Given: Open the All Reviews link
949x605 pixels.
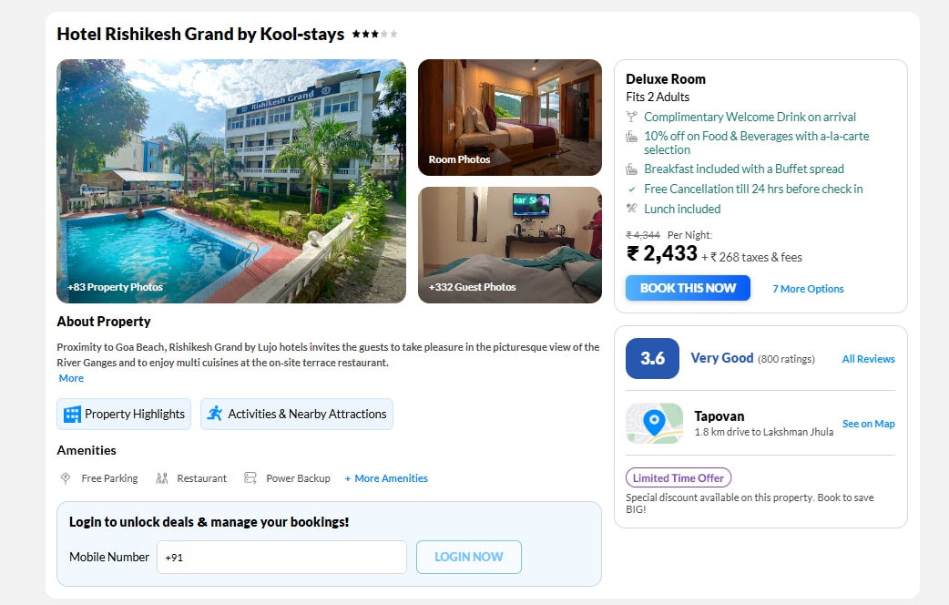Looking at the screenshot, I should 869,359.
